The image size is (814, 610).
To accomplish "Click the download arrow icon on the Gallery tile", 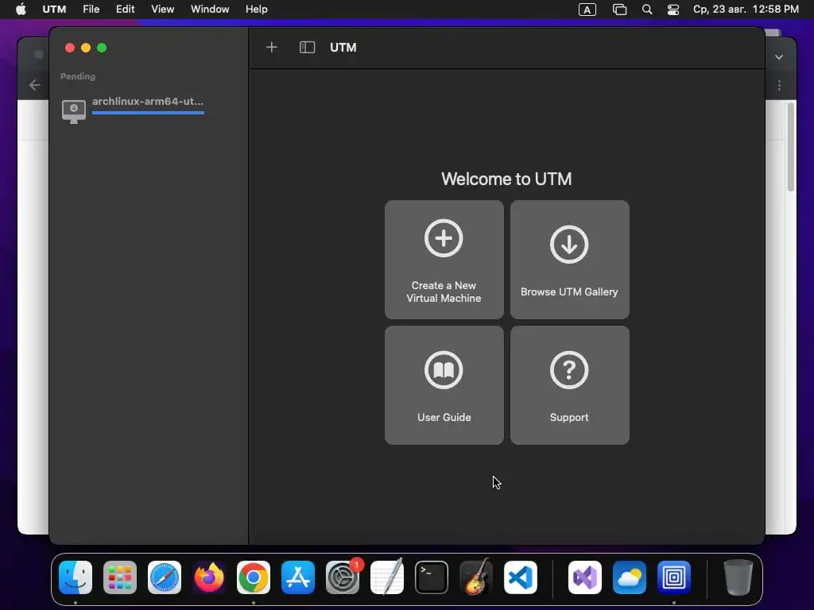I will (x=569, y=245).
